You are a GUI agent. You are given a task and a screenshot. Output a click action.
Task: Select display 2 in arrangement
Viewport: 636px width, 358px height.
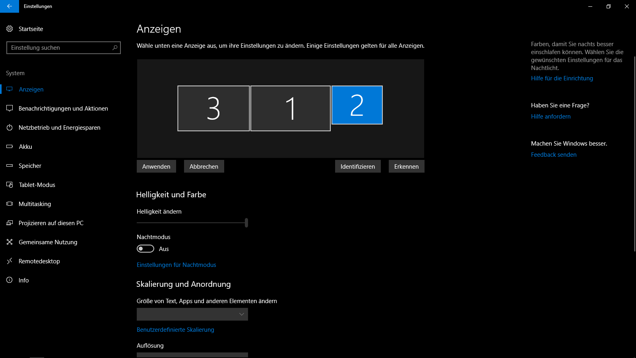(x=357, y=105)
